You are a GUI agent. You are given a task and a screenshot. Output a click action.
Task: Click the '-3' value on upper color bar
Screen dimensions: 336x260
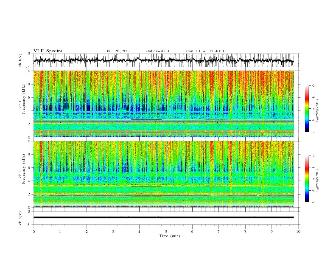point(313,85)
